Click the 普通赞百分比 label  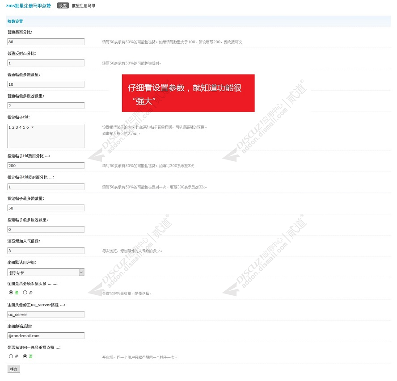(20, 32)
